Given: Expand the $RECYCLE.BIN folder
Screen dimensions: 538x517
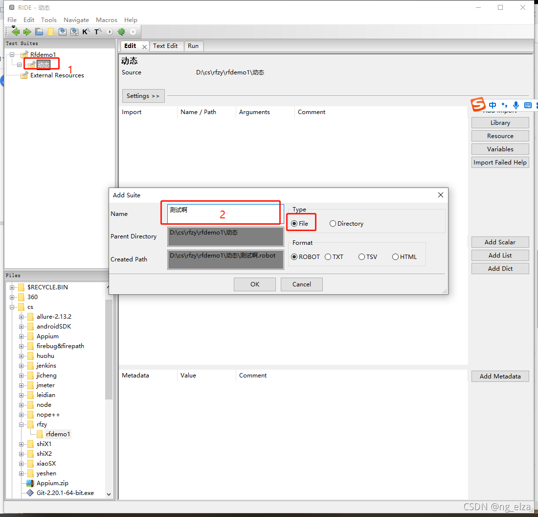Looking at the screenshot, I should (12, 287).
